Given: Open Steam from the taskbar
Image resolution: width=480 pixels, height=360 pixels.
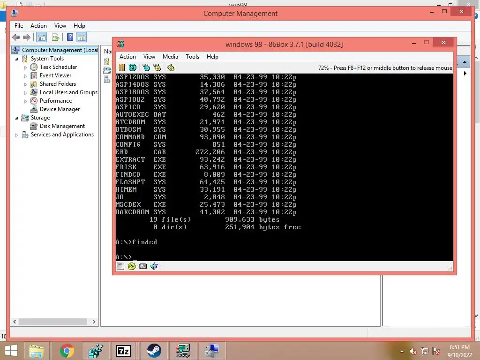Looking at the screenshot, I should pos(154,351).
